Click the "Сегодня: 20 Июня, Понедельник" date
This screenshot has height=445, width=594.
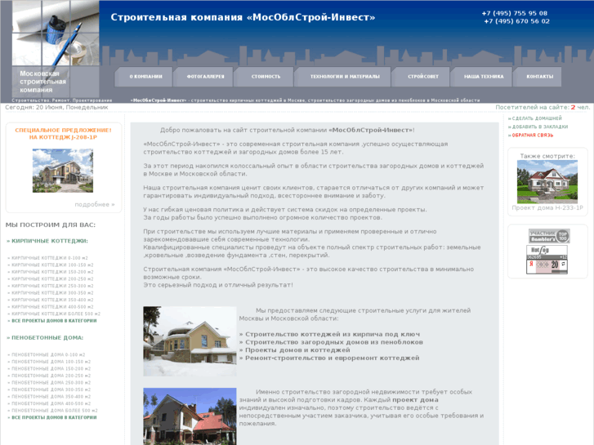pyautogui.click(x=57, y=108)
